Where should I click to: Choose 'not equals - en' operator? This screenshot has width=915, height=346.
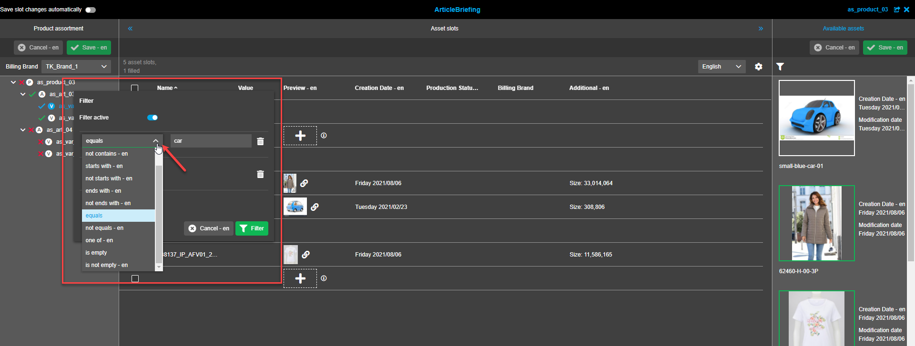119,228
